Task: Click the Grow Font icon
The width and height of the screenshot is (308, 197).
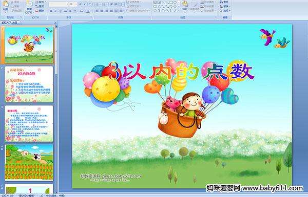Action: pyautogui.click(x=81, y=4)
